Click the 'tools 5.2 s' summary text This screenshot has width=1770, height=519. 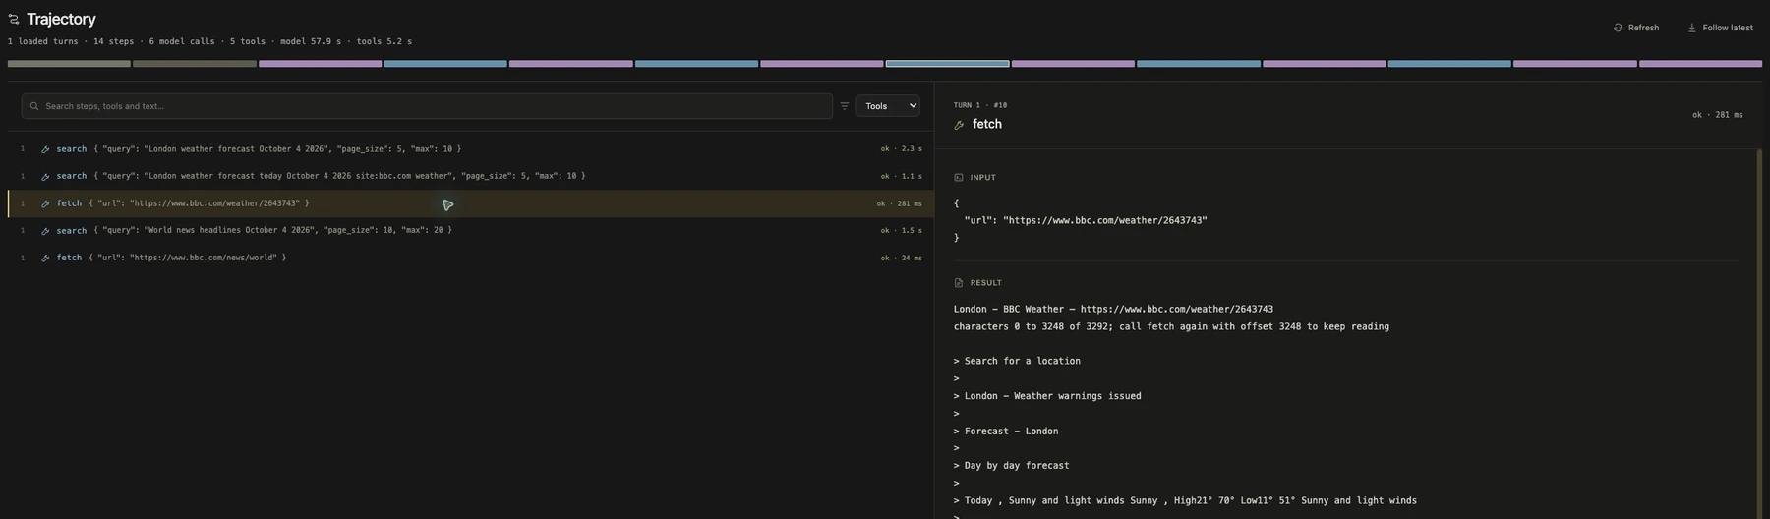coord(384,41)
